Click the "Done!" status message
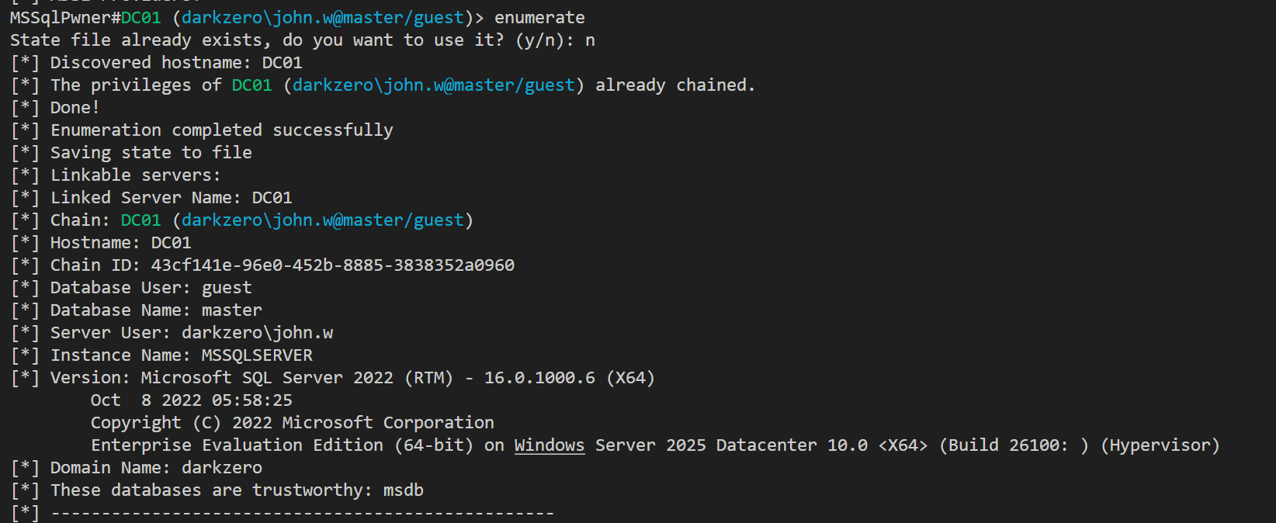 [x=75, y=108]
